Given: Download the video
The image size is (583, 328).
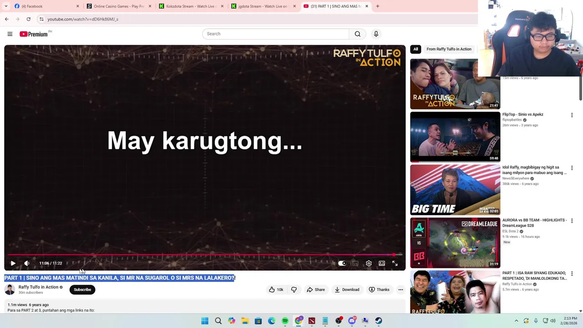Looking at the screenshot, I should (x=347, y=290).
